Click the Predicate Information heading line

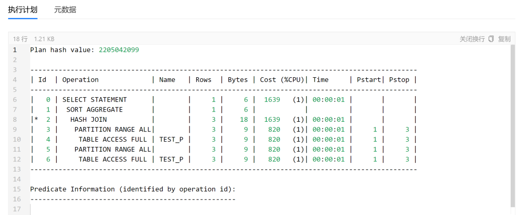click(x=133, y=189)
